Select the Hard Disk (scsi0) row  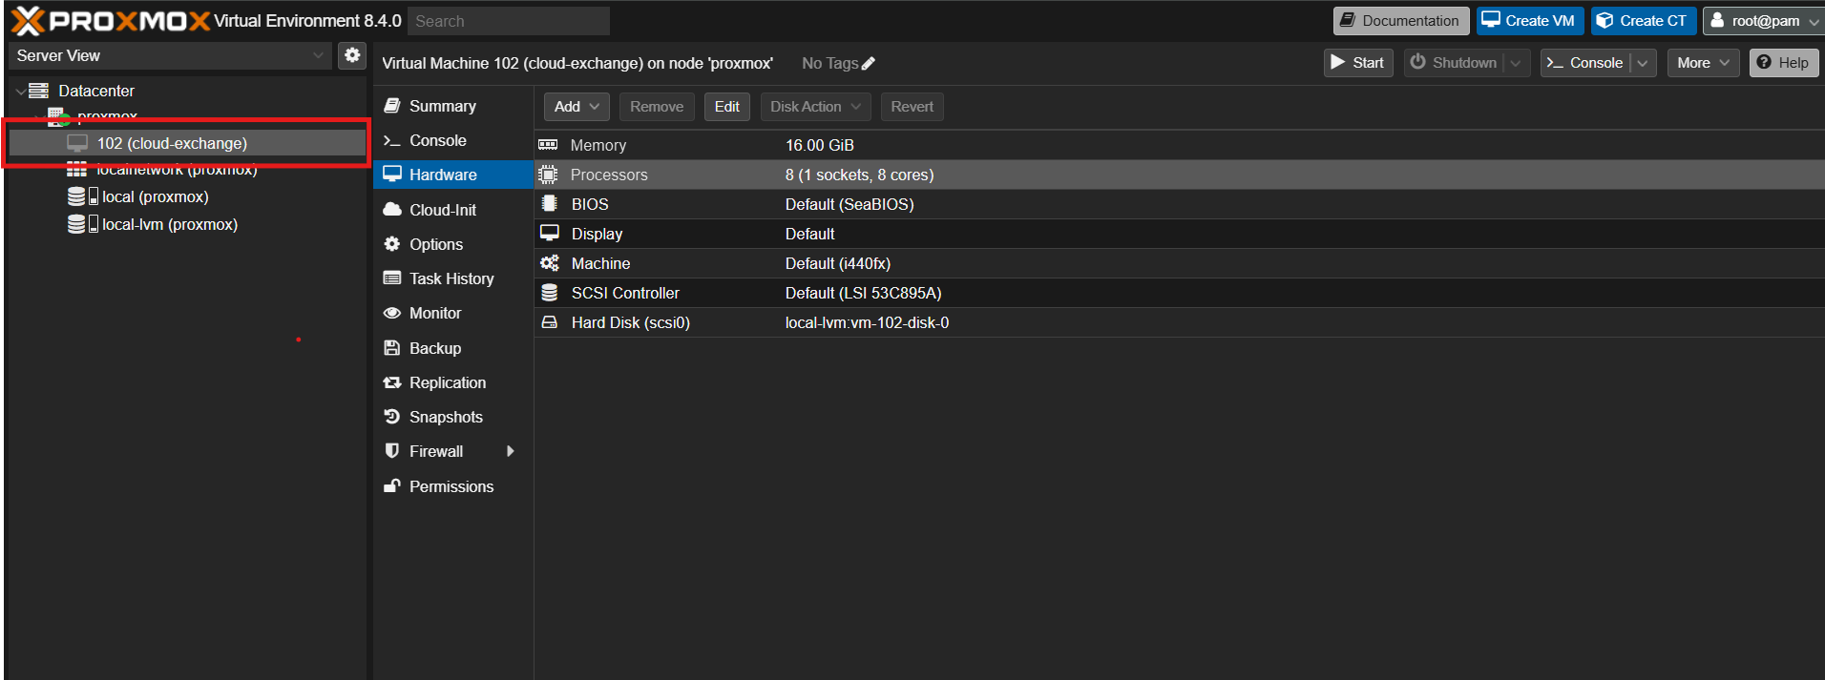point(1179,322)
